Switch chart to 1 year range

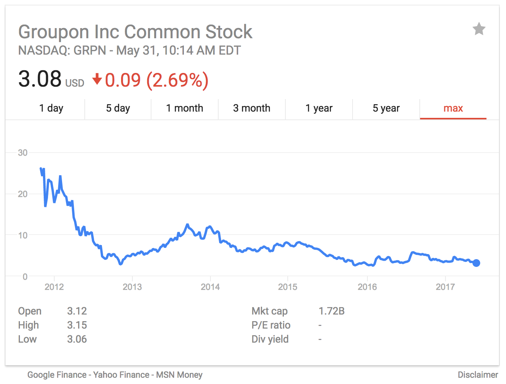(319, 108)
